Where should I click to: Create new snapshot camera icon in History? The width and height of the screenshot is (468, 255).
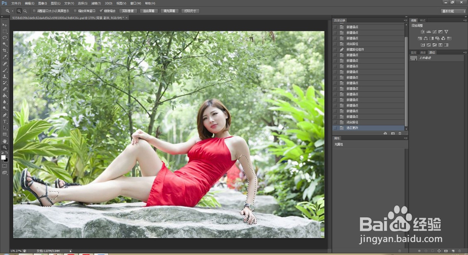393,134
